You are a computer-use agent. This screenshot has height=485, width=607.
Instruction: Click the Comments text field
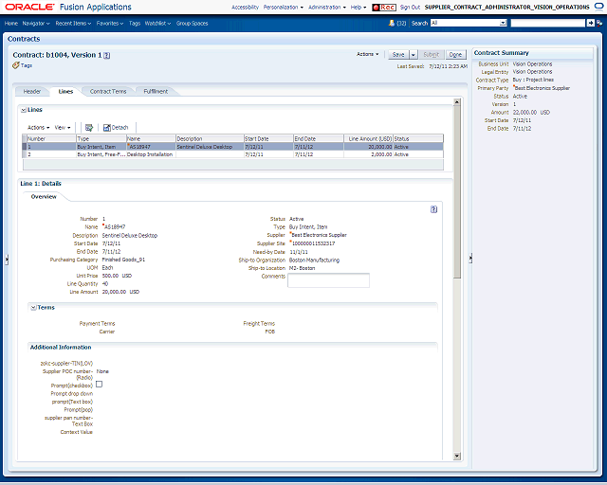pos(328,280)
